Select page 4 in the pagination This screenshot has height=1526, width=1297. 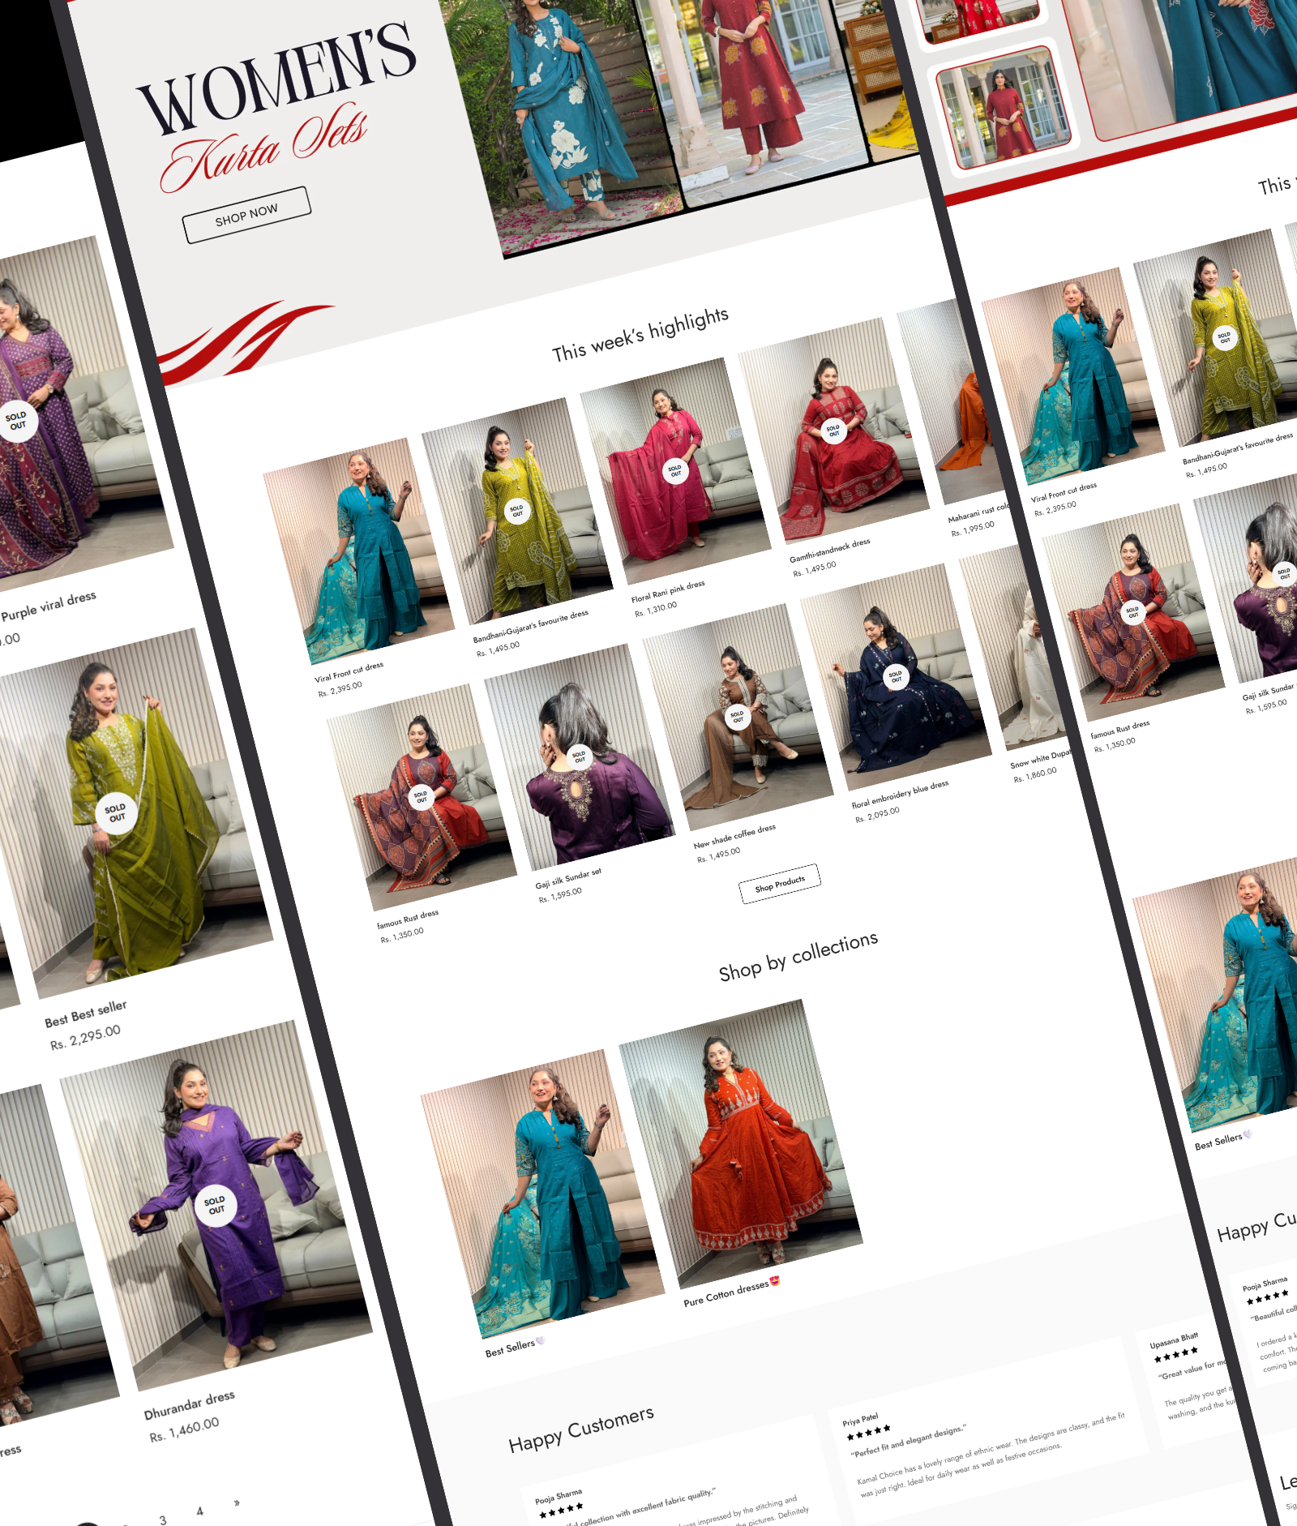(x=199, y=1511)
